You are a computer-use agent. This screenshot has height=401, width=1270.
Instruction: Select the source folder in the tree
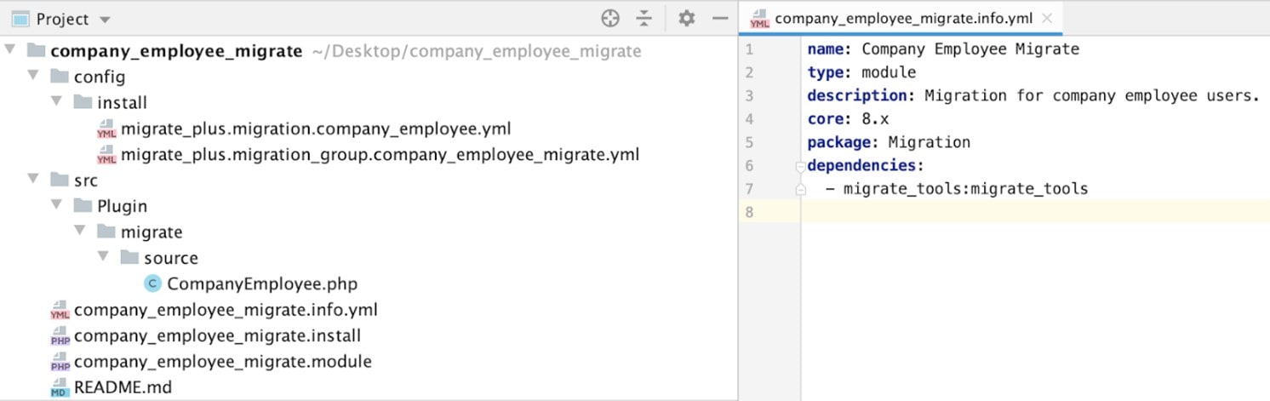[171, 258]
